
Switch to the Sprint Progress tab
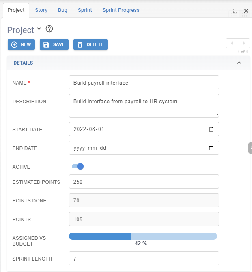click(121, 10)
